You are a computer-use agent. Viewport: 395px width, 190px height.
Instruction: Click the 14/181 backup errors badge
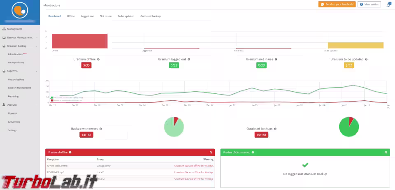[86, 134]
